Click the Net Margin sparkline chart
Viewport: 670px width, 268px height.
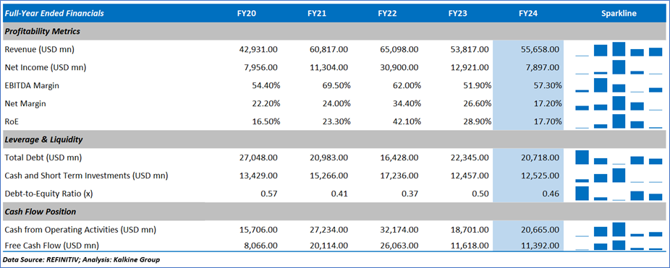point(619,103)
